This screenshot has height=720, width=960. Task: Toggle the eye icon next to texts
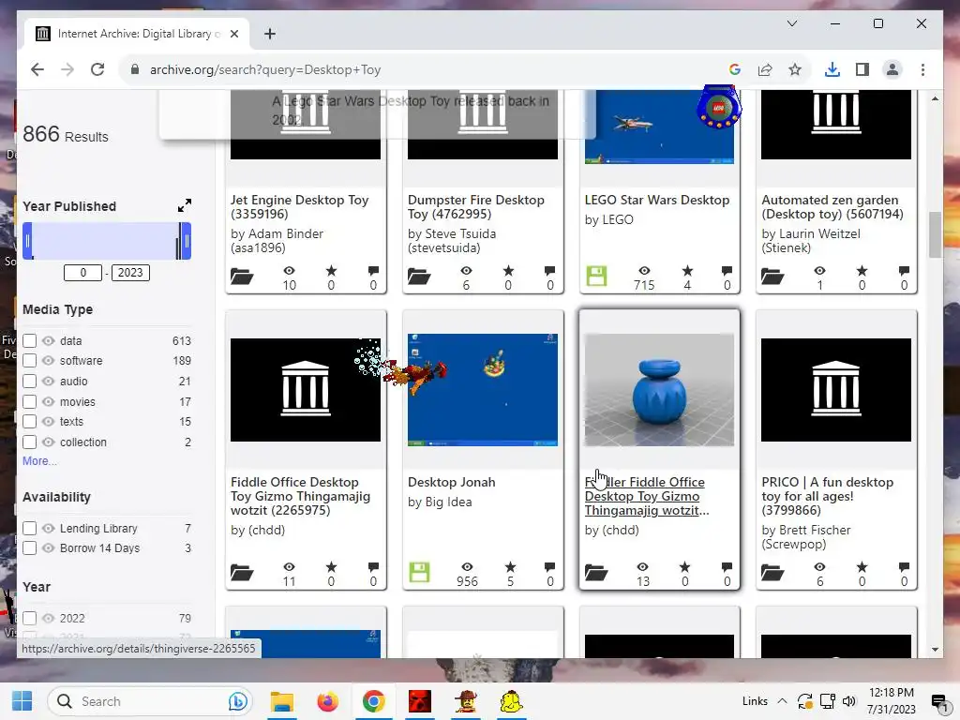pyautogui.click(x=49, y=422)
